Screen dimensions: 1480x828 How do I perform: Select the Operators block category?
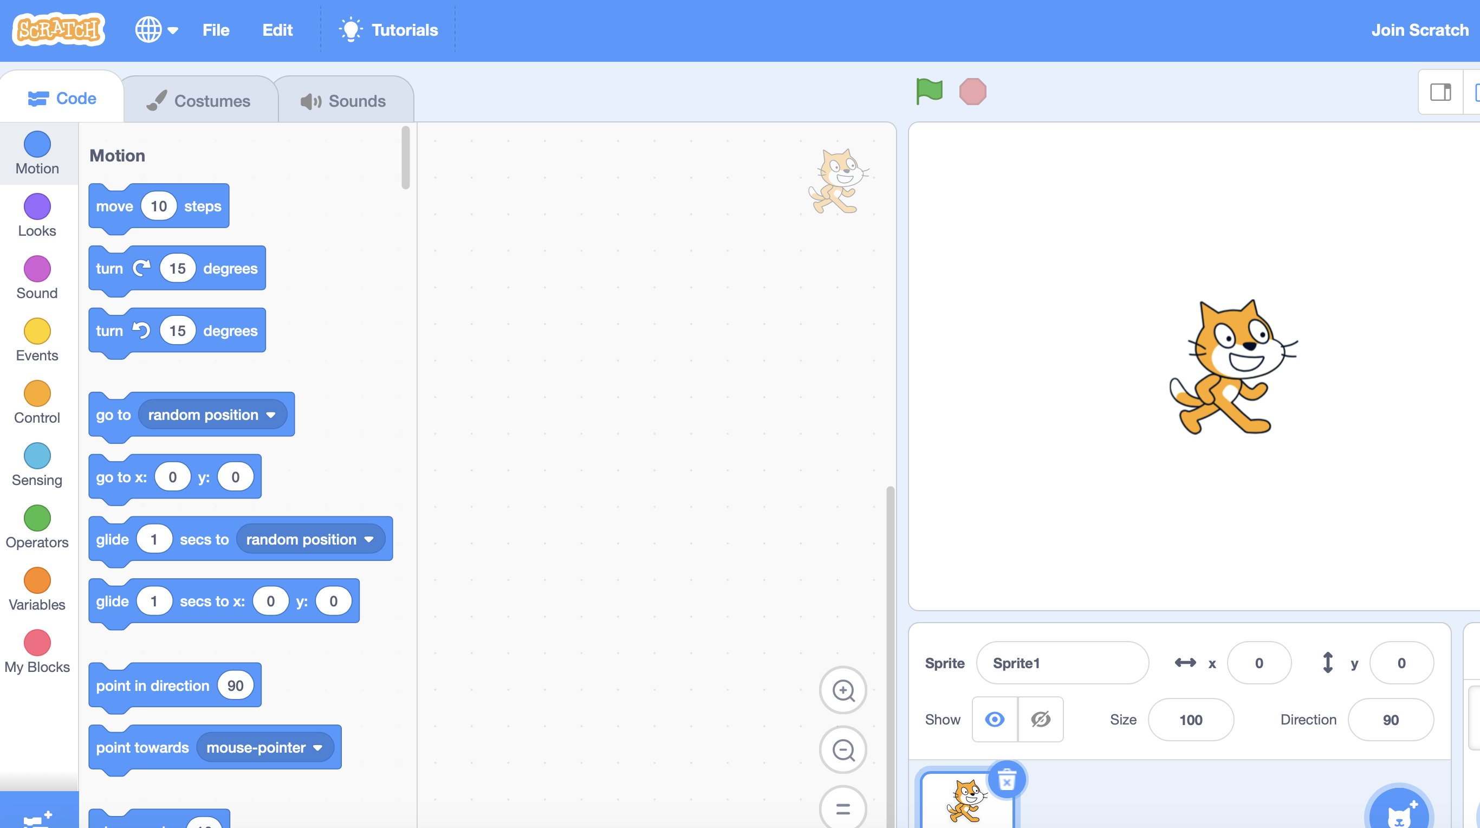[37, 527]
